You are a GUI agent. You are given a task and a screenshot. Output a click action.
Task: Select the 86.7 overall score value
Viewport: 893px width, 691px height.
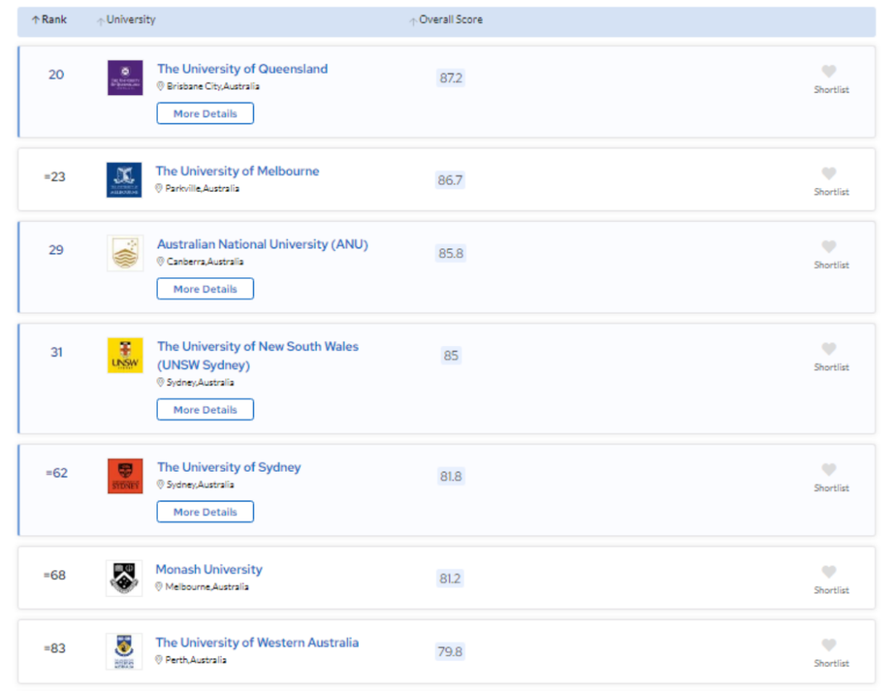pos(450,180)
